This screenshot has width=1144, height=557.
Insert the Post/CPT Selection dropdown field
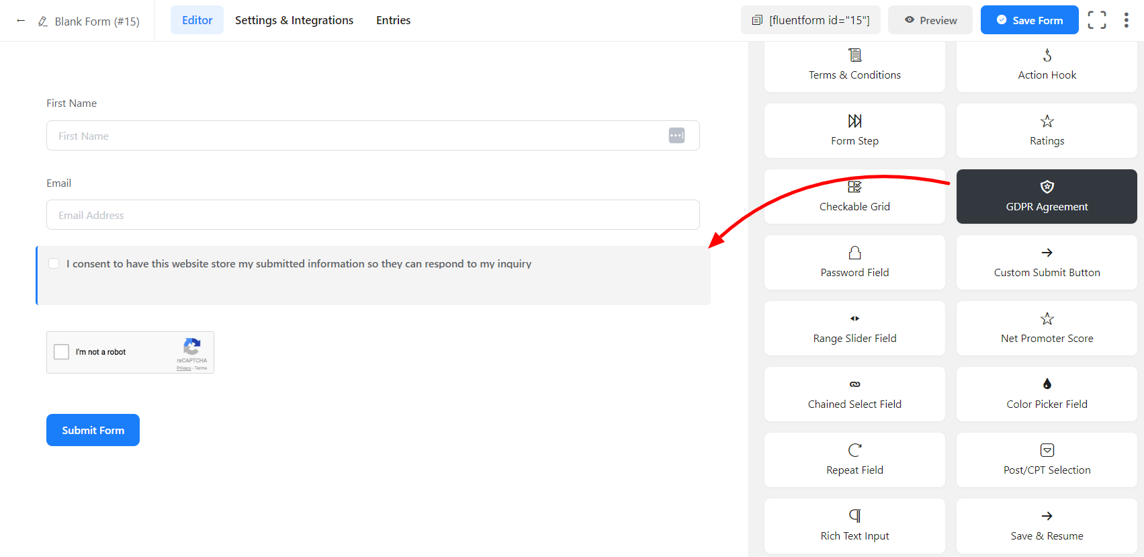tap(1046, 460)
